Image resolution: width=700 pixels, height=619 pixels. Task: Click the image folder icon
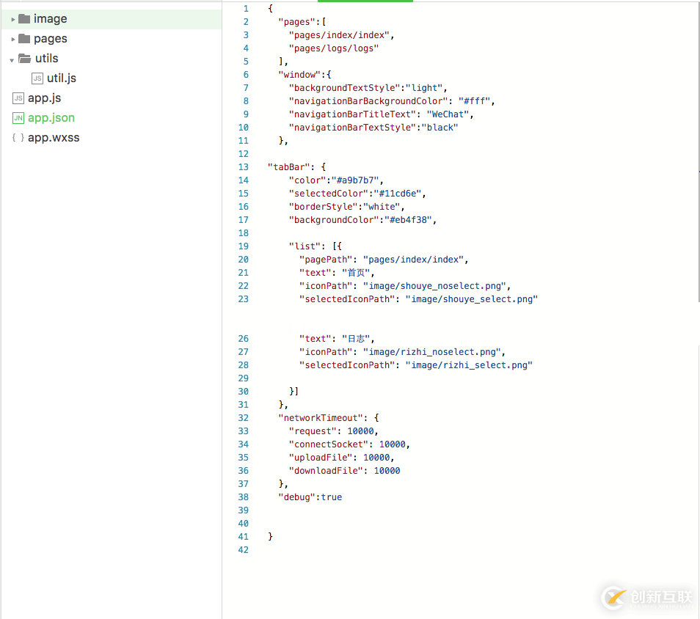tap(24, 19)
